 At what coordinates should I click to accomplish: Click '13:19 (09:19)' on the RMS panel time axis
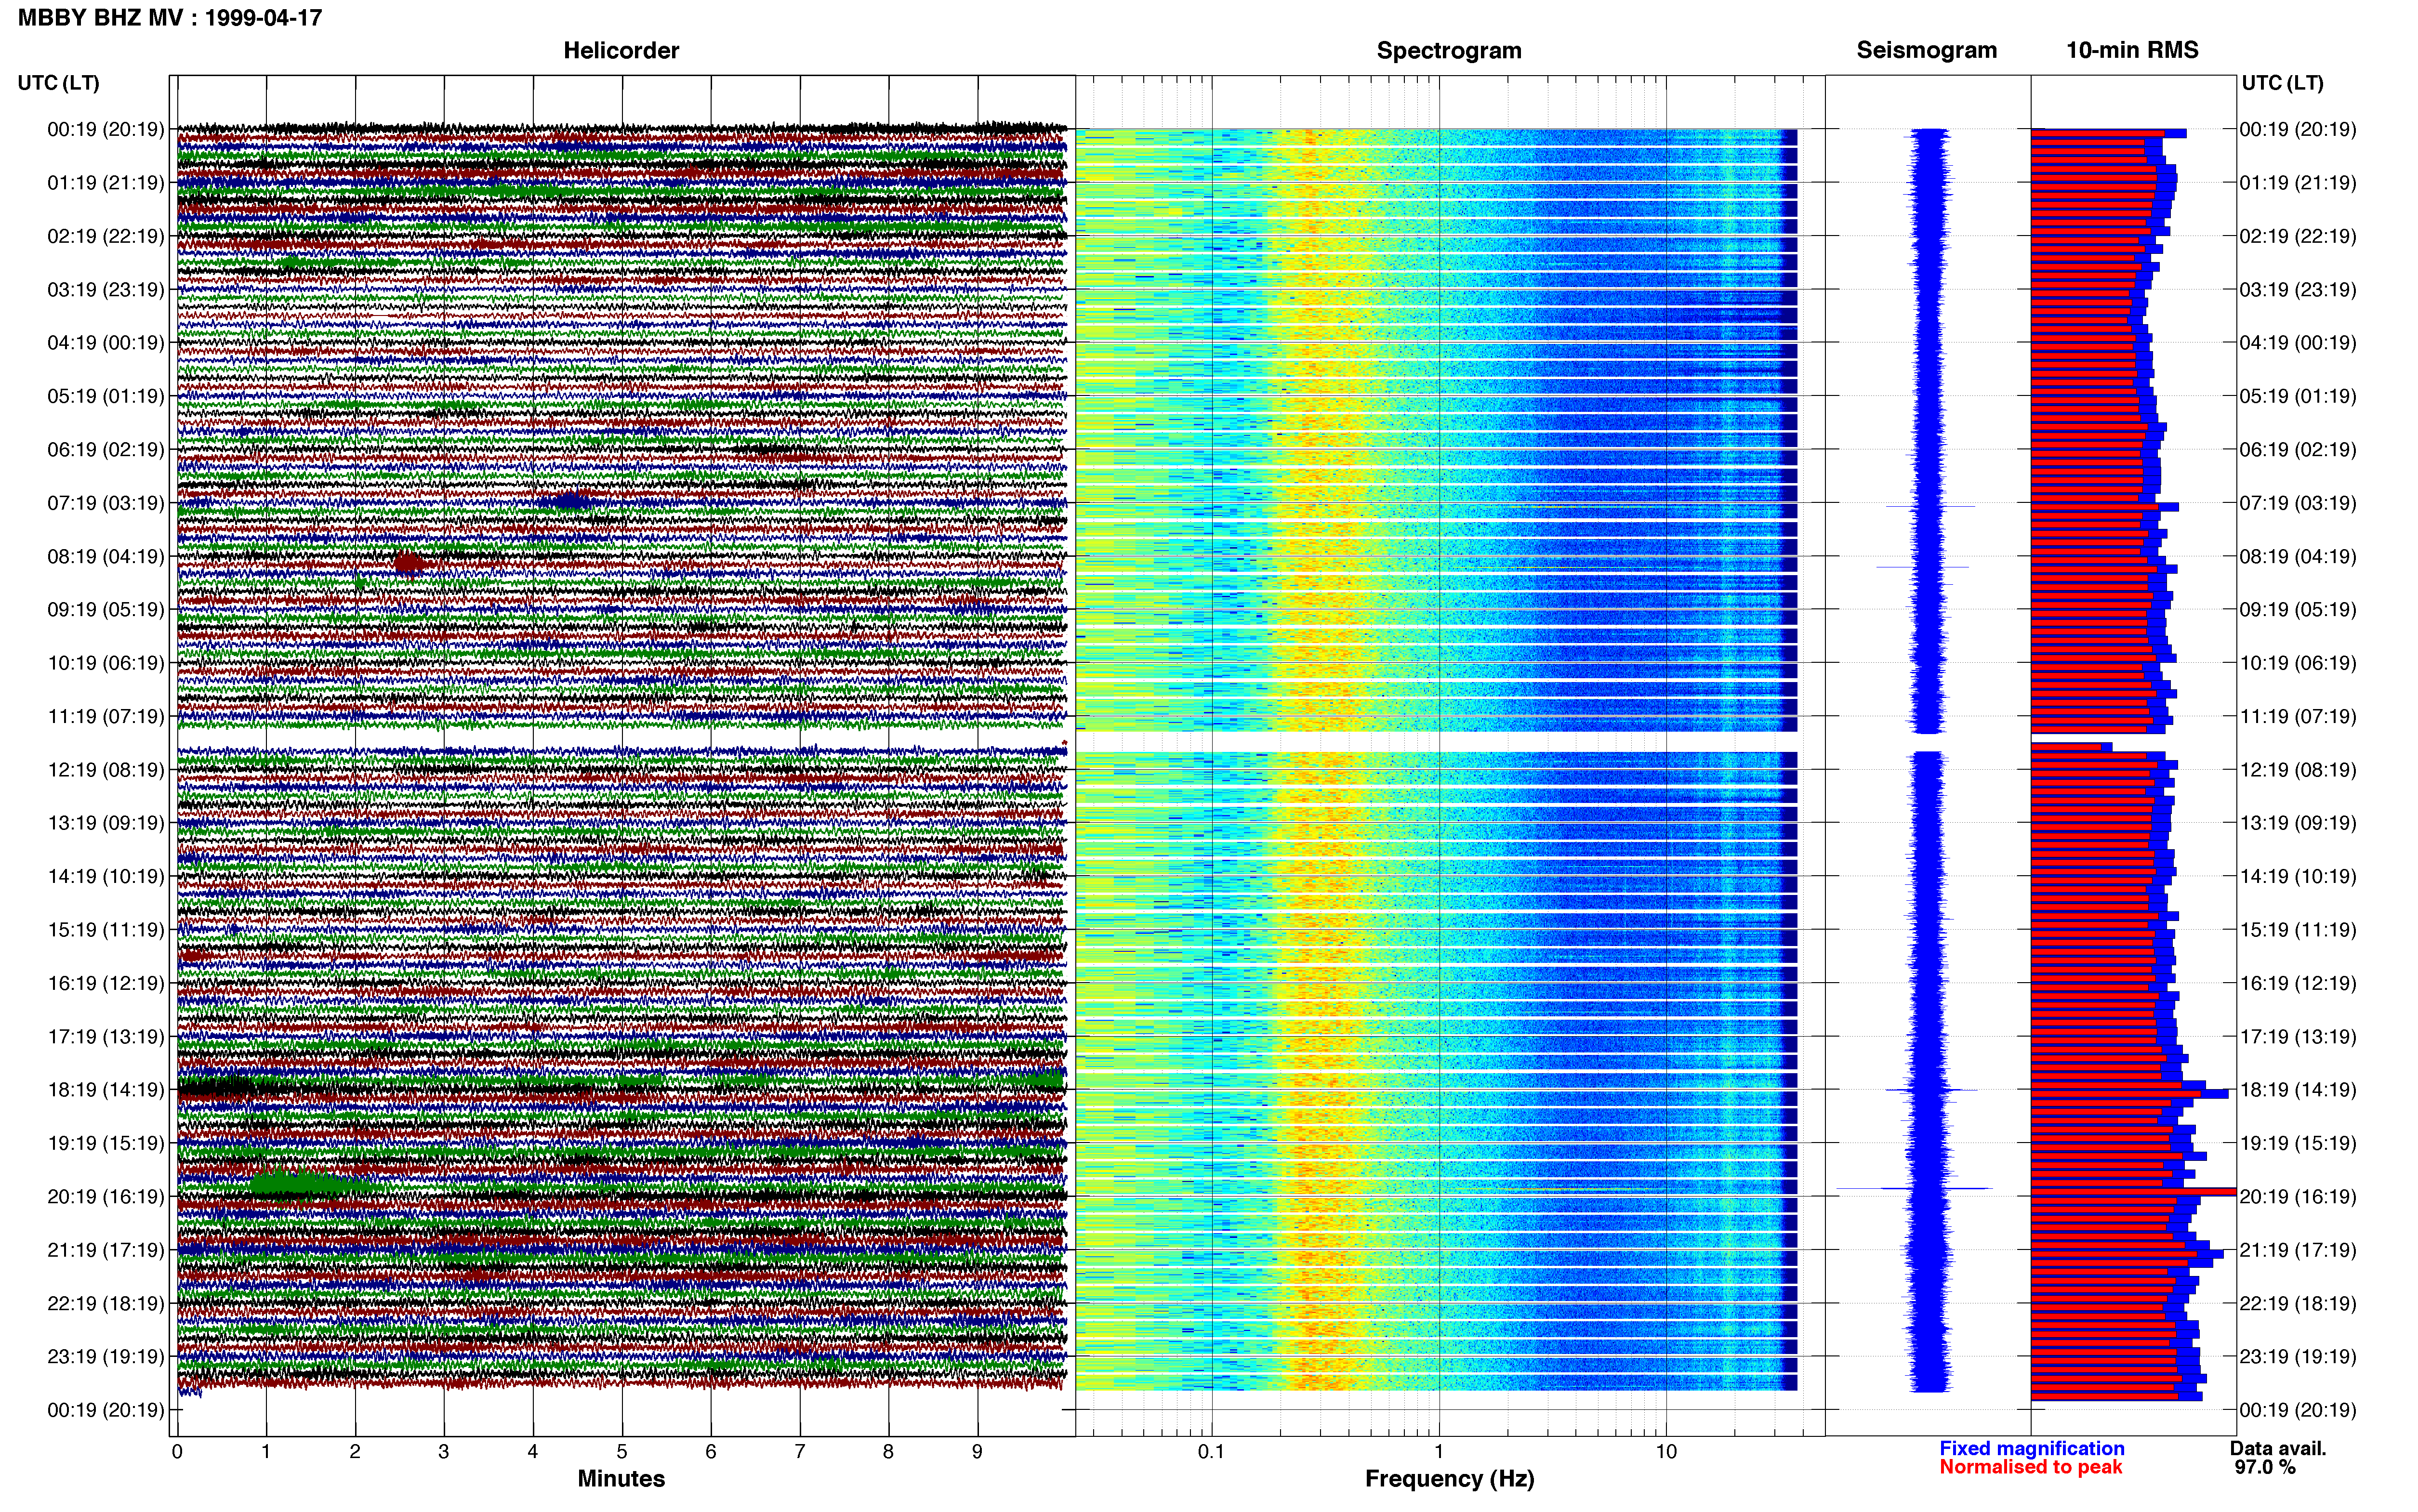pyautogui.click(x=2297, y=823)
